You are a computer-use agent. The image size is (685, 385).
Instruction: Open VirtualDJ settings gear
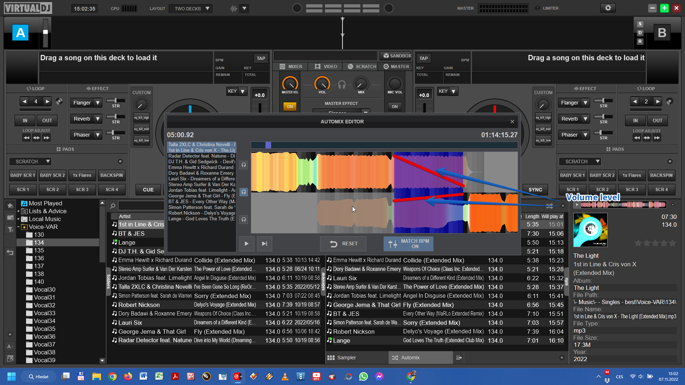pyautogui.click(x=608, y=8)
